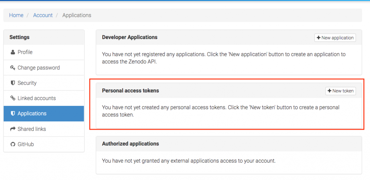Image resolution: width=370 pixels, height=180 pixels.
Task: Click the chain icon for Linked accounts
Action: [13, 98]
